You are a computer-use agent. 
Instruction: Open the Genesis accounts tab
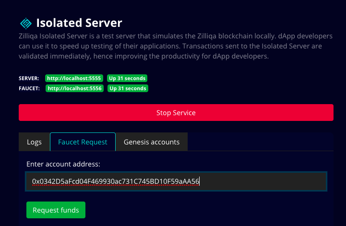click(x=152, y=142)
